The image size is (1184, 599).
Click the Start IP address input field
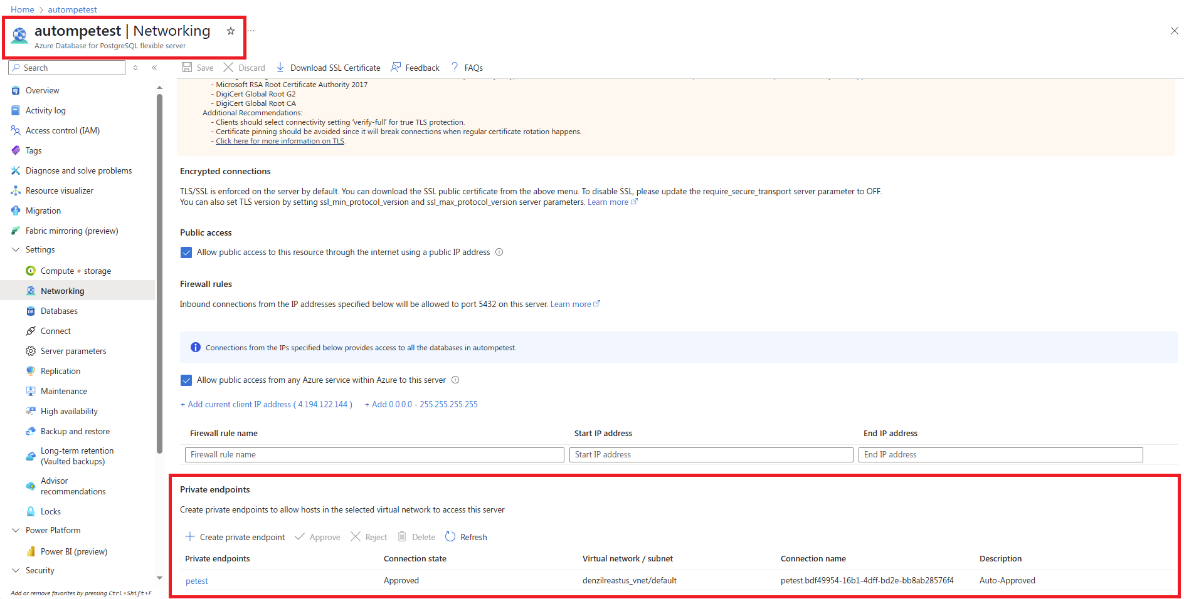point(711,455)
